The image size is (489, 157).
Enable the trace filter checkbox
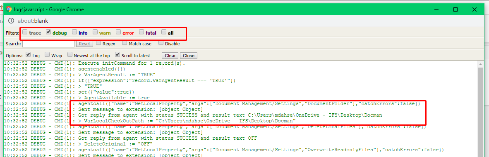pyautogui.click(x=25, y=32)
